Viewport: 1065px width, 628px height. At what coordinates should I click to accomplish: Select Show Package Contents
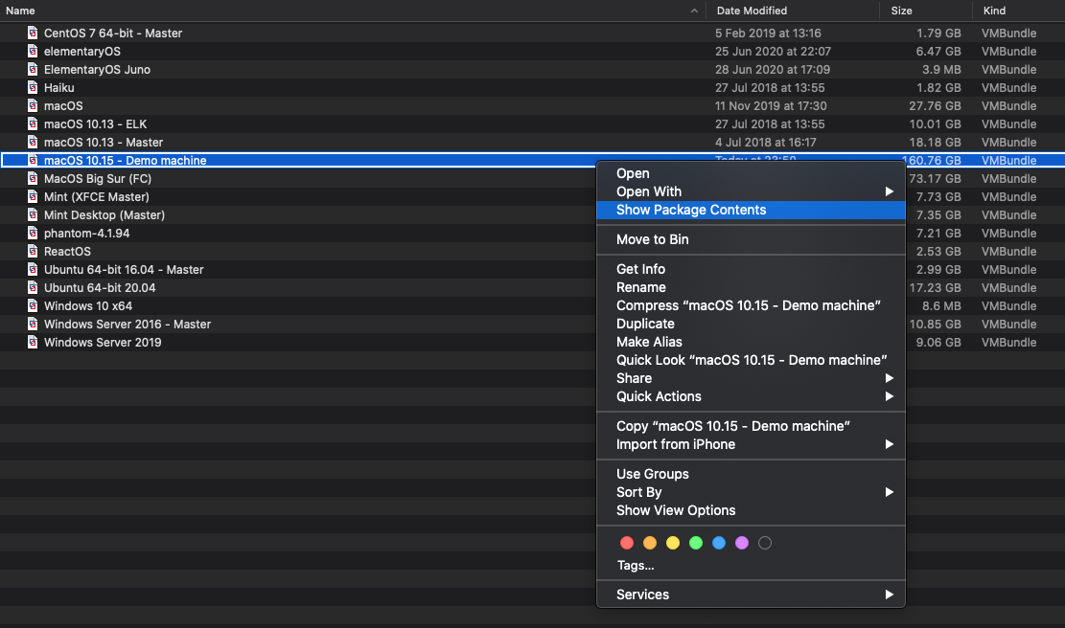(751, 211)
